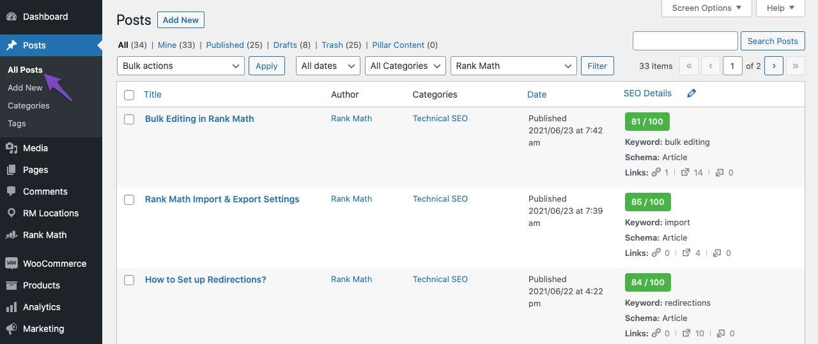Click the Marketing megaphone icon
The height and width of the screenshot is (344, 818).
pos(12,329)
